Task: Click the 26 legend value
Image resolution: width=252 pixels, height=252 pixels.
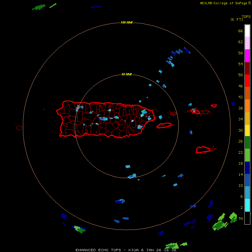Action: click(x=241, y=141)
